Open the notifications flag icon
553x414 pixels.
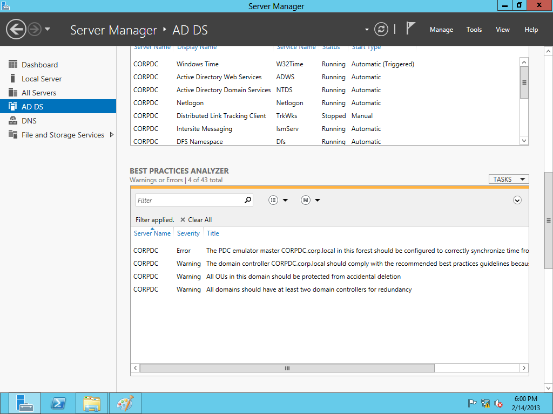(x=411, y=29)
